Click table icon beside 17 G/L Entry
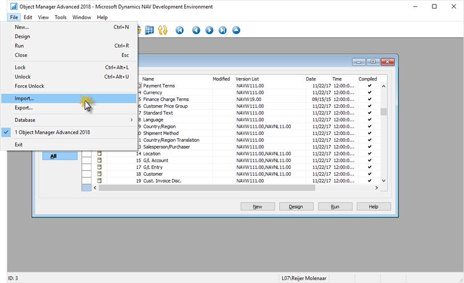This screenshot has height=283, width=464. click(x=99, y=167)
